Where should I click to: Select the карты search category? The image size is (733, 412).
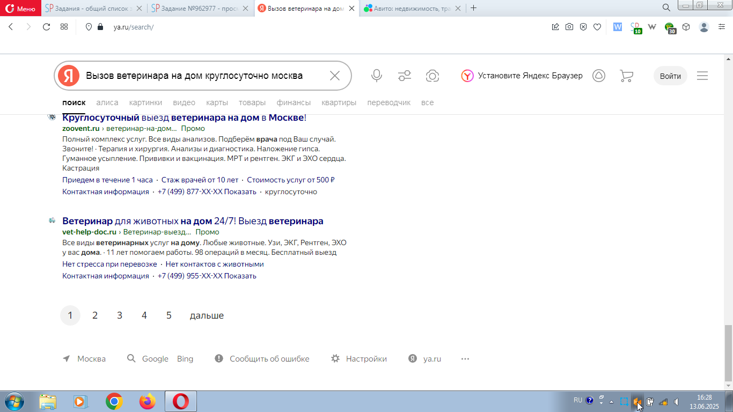coord(217,102)
